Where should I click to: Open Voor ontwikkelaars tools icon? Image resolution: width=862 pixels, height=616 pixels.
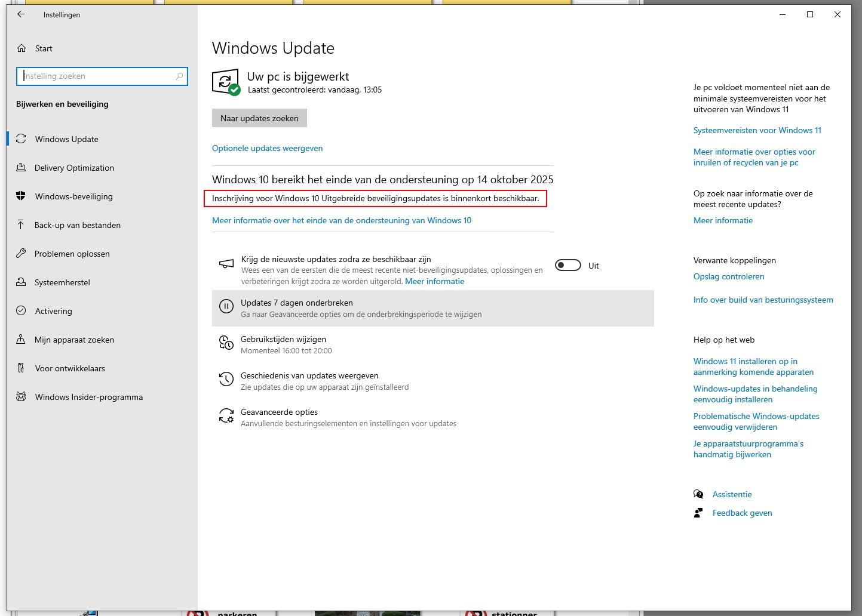click(x=21, y=368)
